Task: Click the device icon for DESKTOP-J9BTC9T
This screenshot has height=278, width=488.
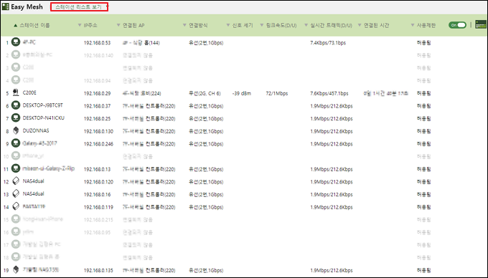Action: (16, 105)
